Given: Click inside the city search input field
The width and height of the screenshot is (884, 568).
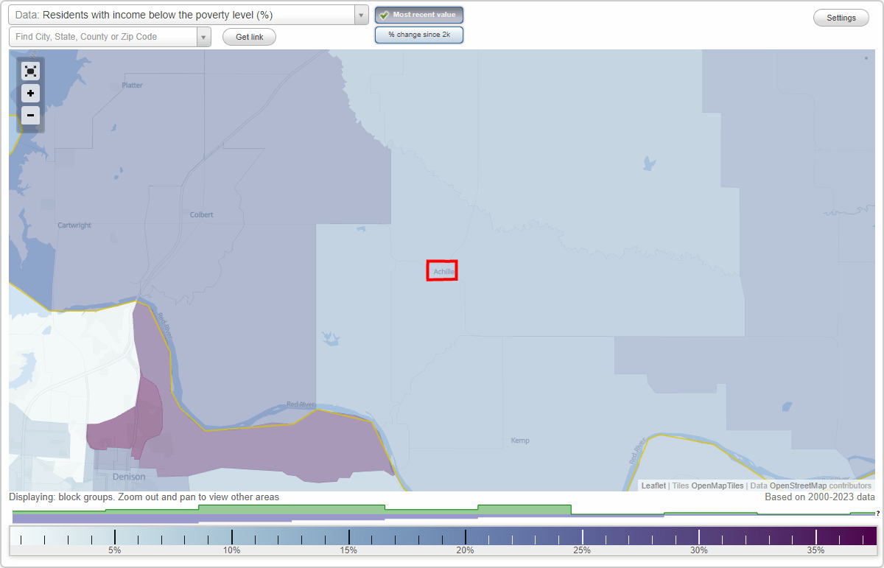Looking at the screenshot, I should point(96,35).
